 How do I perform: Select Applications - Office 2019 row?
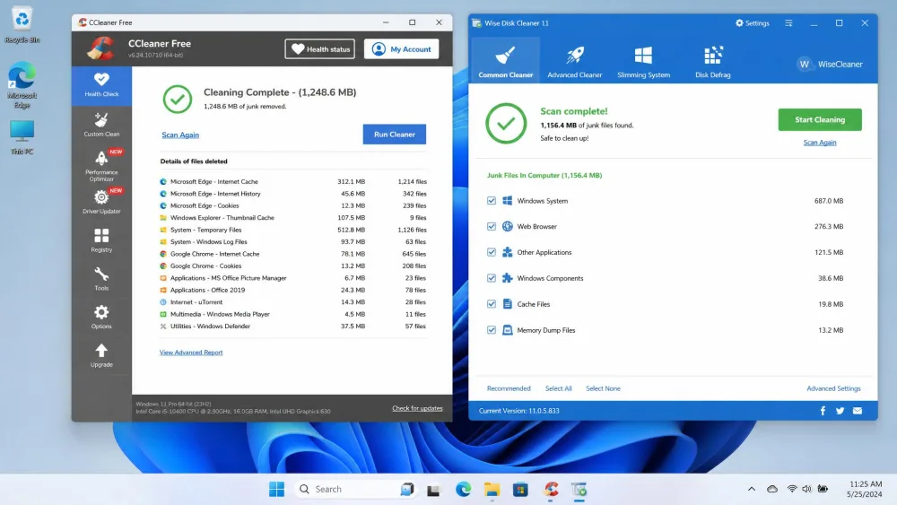point(293,290)
